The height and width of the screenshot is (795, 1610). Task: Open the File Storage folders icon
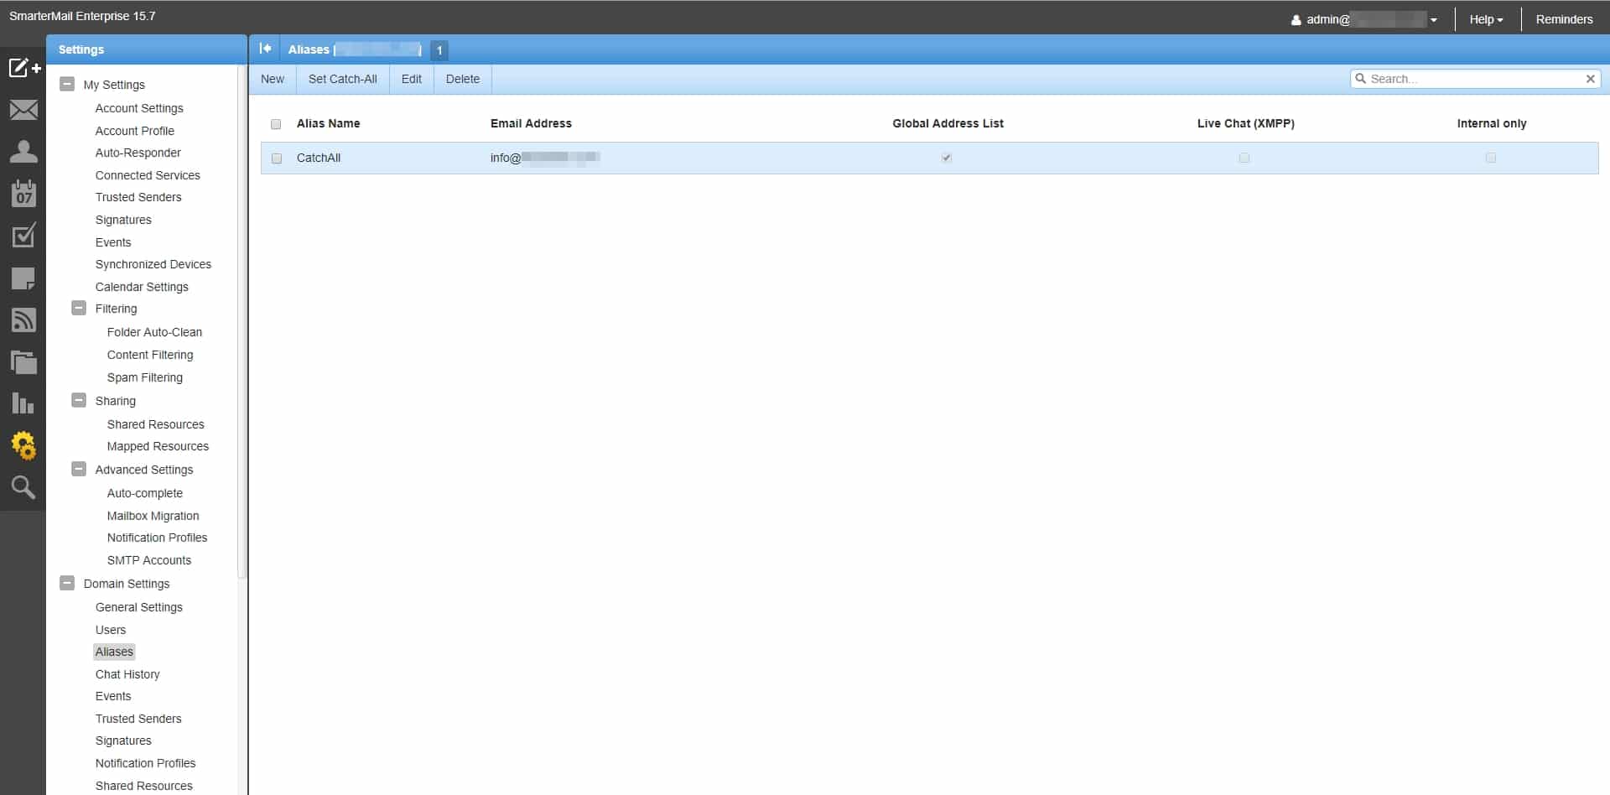coord(23,361)
